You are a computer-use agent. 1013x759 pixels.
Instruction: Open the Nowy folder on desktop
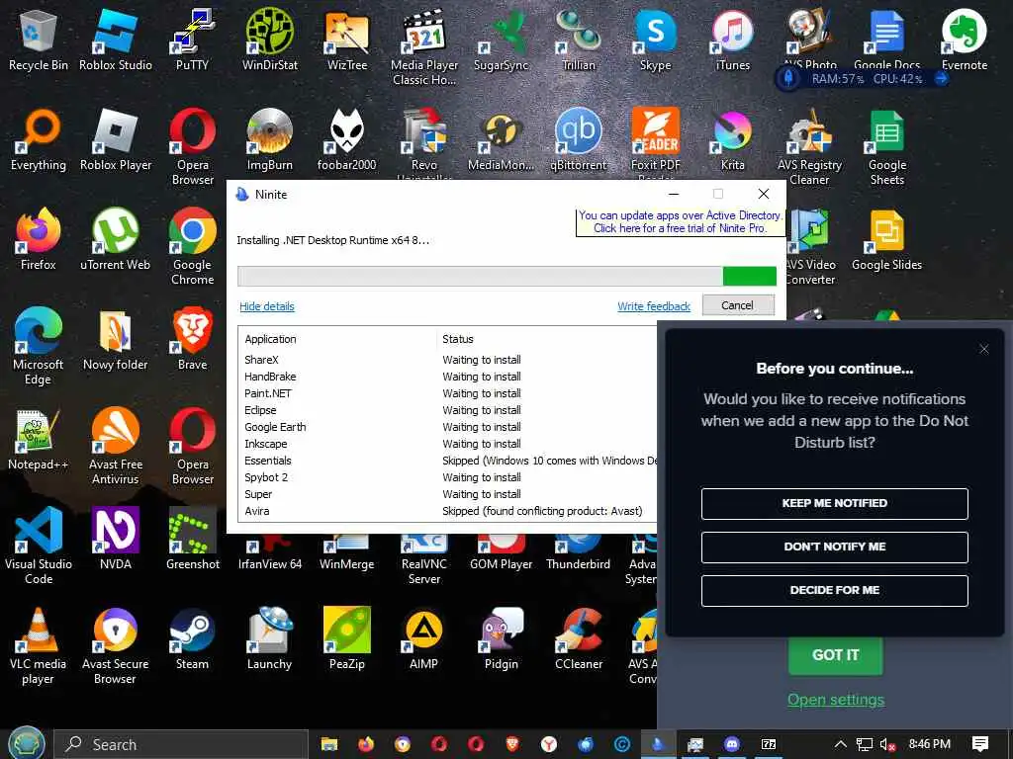[116, 340]
